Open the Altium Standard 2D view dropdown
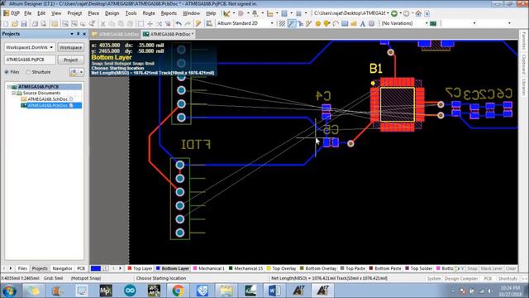This screenshot has width=529, height=298. coord(272,23)
